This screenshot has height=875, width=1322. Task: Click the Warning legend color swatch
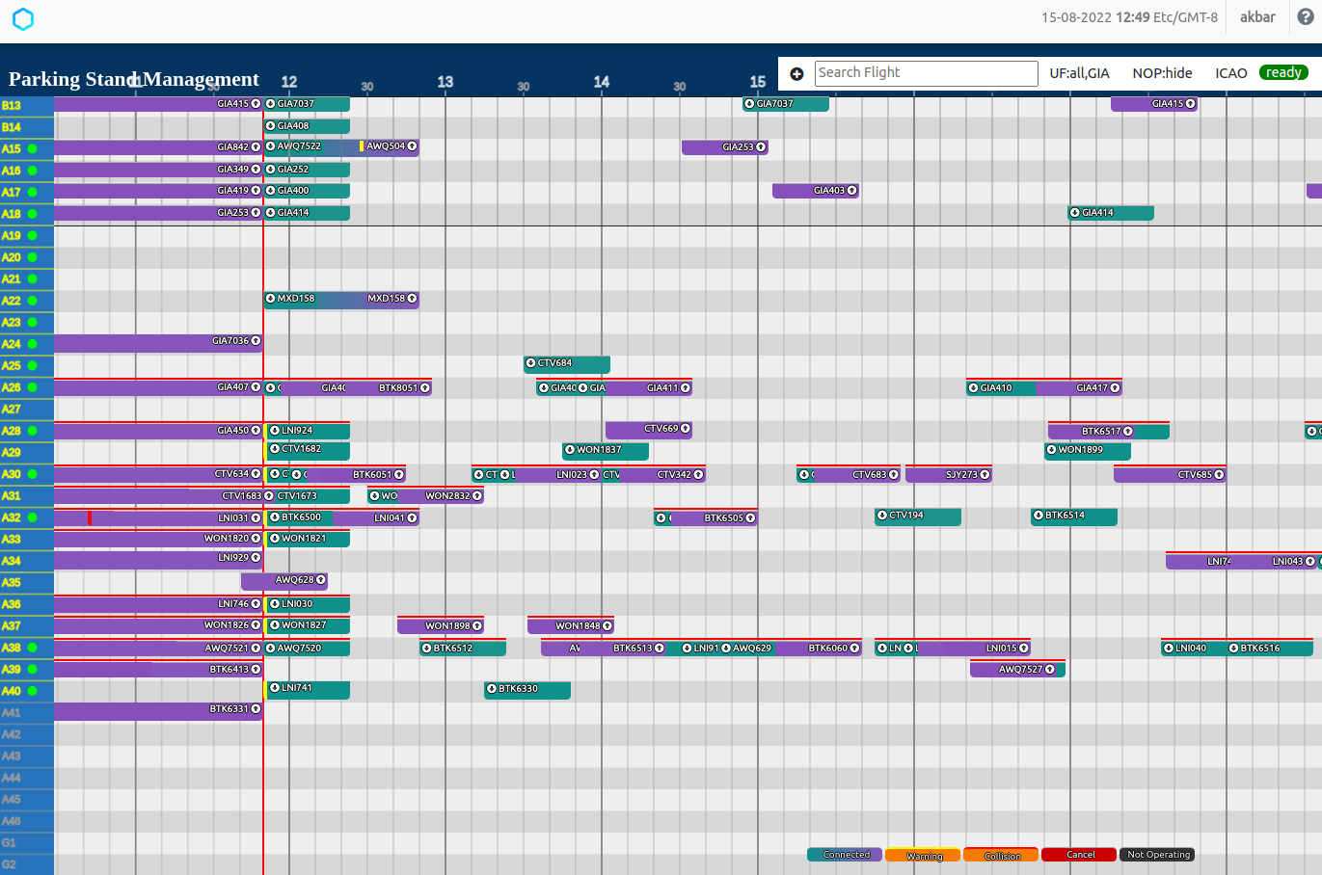click(923, 855)
